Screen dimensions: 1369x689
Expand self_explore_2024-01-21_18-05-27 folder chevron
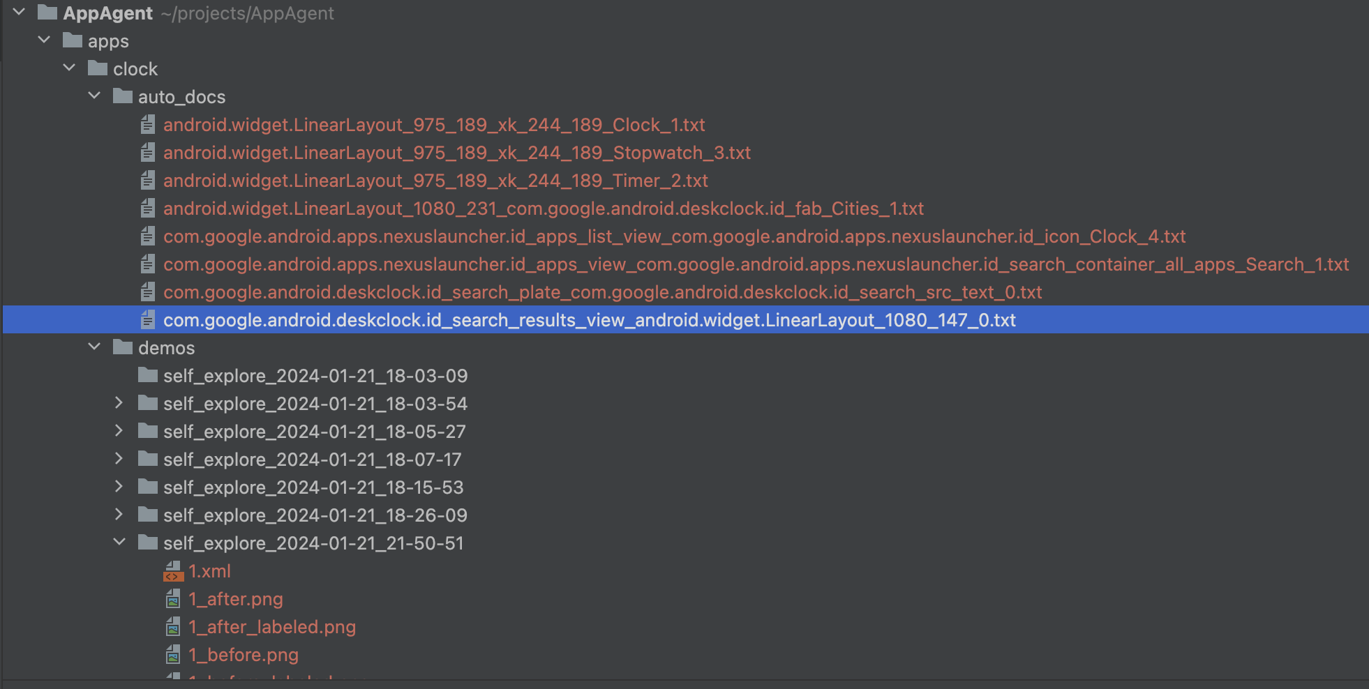tap(119, 430)
